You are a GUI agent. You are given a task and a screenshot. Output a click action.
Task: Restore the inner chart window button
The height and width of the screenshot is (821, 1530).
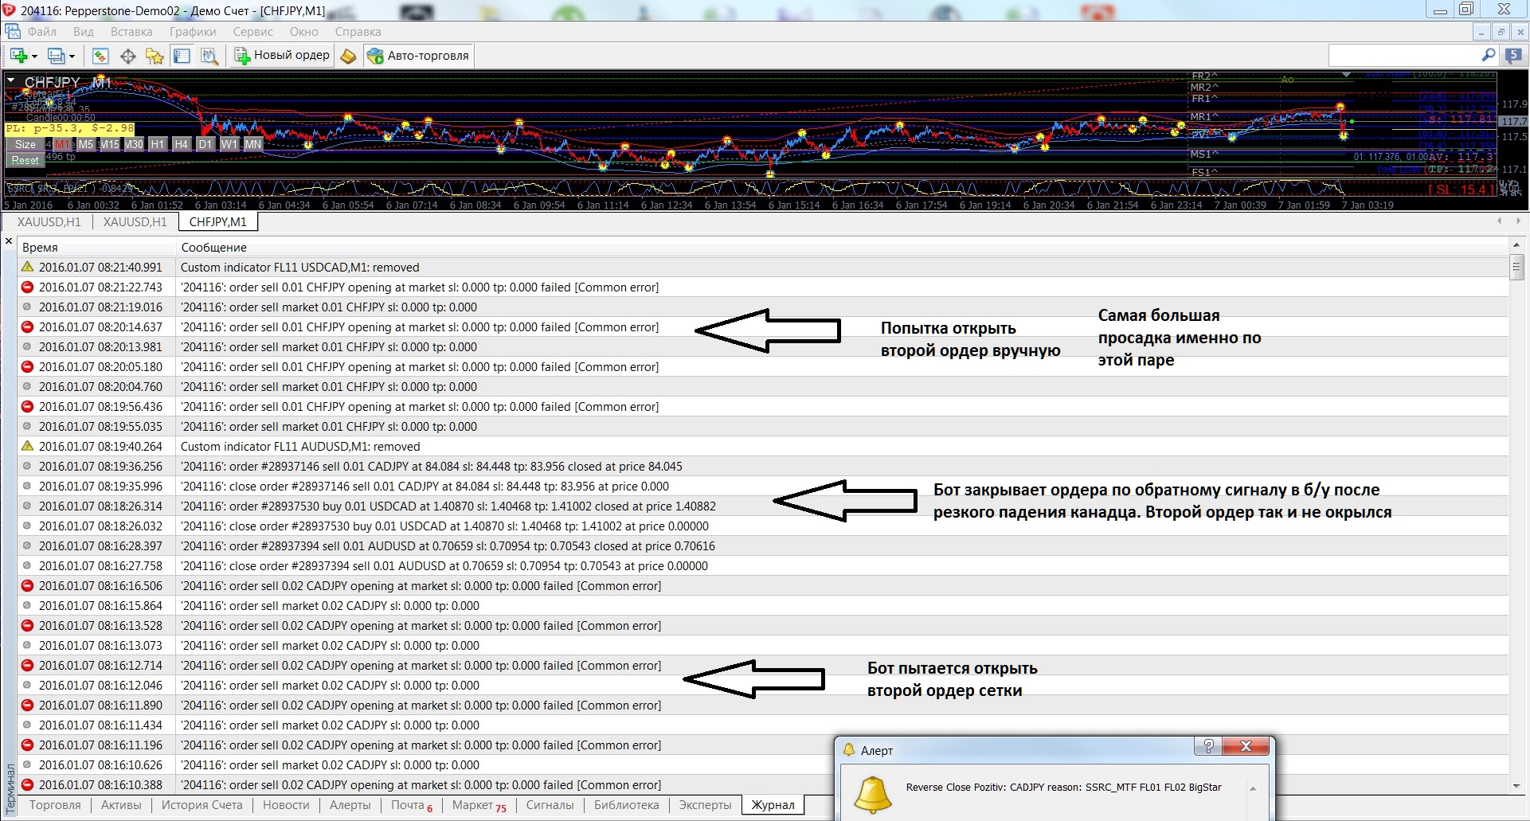[x=1501, y=32]
